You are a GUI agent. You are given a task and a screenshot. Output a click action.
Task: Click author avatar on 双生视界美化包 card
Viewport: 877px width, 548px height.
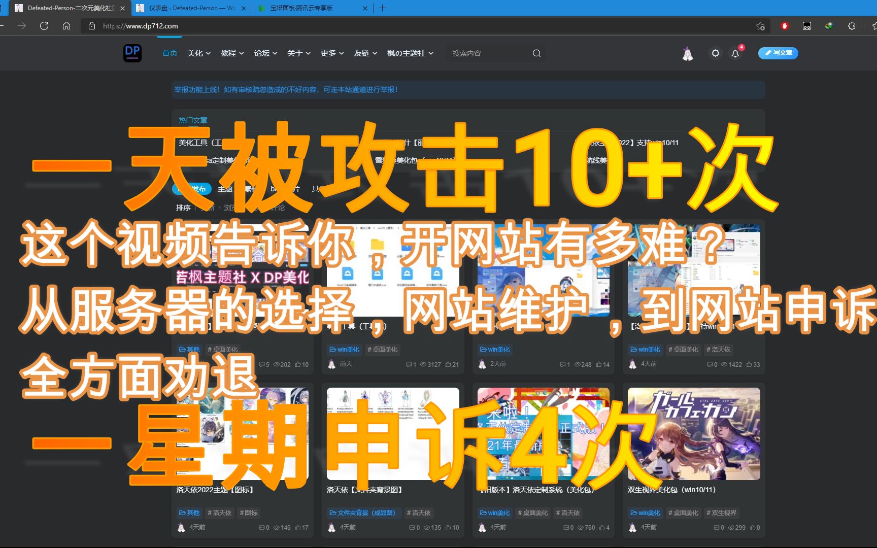[632, 528]
